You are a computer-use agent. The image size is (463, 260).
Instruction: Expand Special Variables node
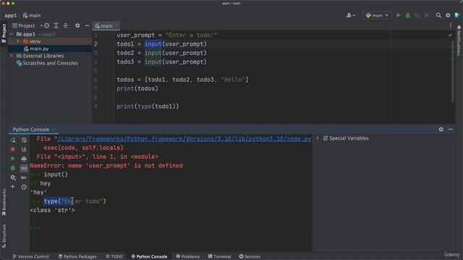click(318, 138)
